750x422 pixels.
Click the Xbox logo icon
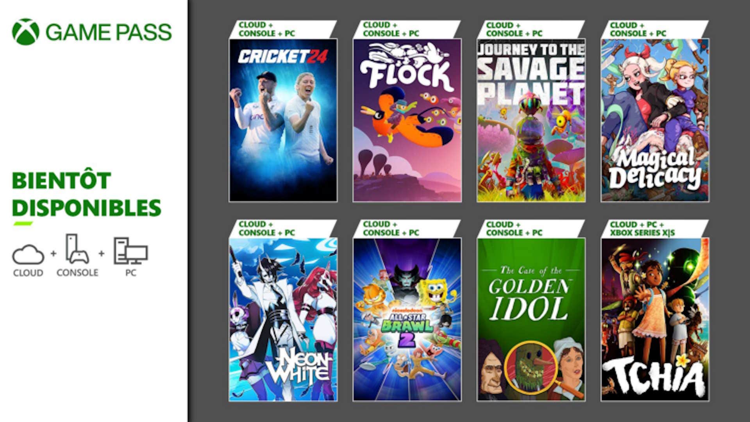26,32
